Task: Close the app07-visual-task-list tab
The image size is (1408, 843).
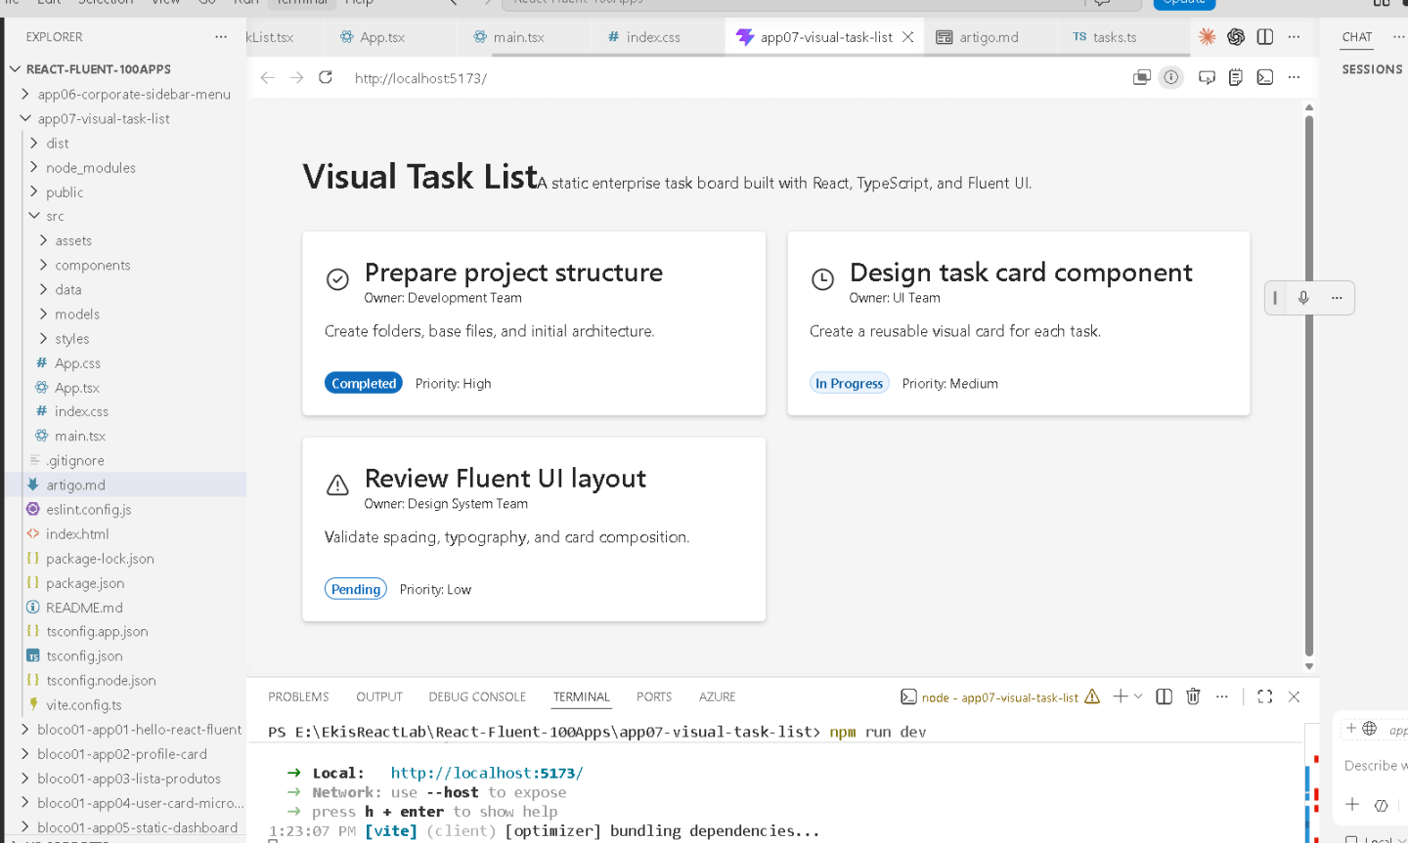Action: pos(908,37)
